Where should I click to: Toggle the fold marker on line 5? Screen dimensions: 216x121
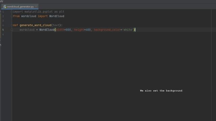[12, 30]
